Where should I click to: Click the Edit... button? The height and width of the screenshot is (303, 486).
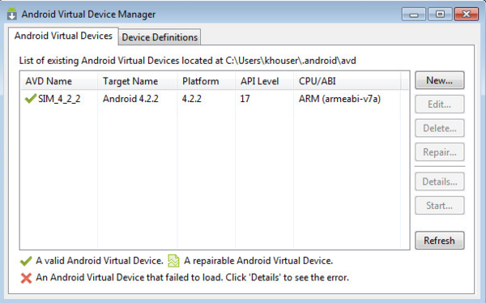440,105
